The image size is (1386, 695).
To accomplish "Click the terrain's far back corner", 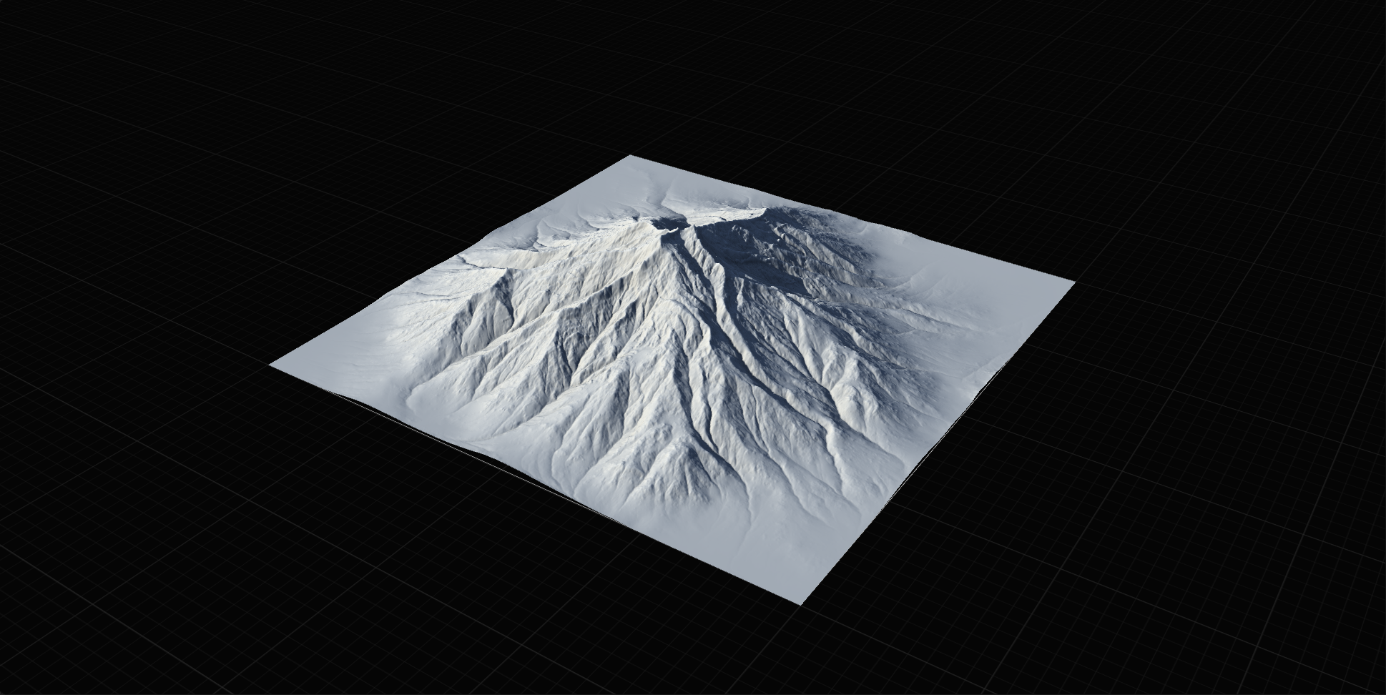I will coord(630,156).
